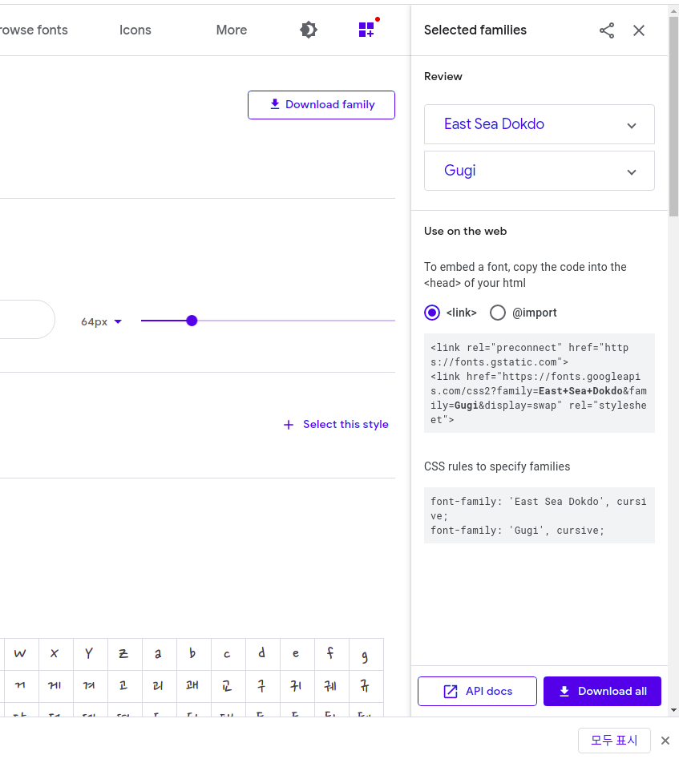Screen dimensions: 679x763
Task: Click the 'Review' heading text
Action: point(443,76)
